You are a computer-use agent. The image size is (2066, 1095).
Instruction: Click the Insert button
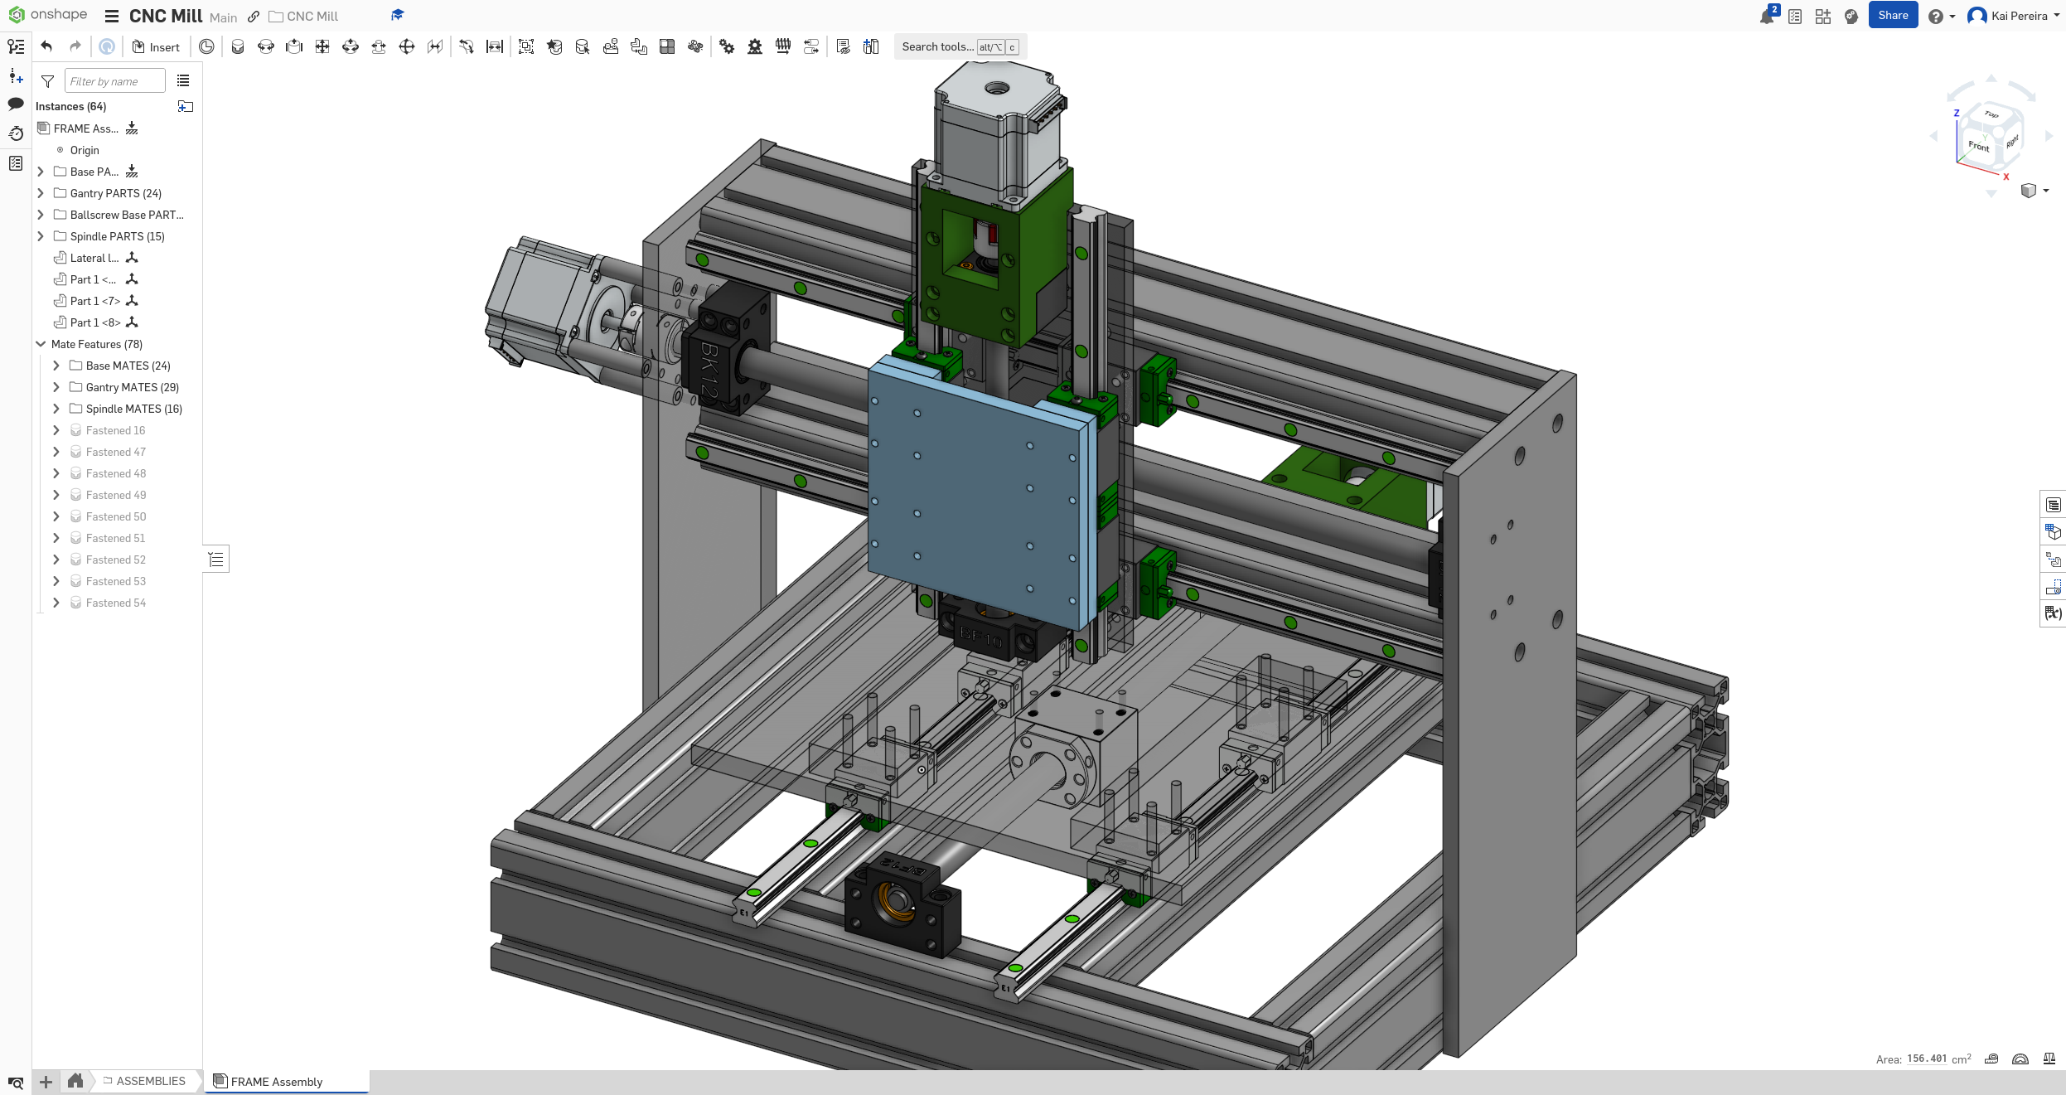point(156,47)
